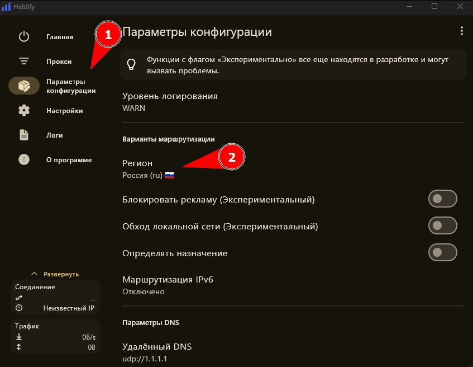Image resolution: width=473 pixels, height=367 pixels.
Task: Go to the Логи menu label
Action: [x=55, y=135]
